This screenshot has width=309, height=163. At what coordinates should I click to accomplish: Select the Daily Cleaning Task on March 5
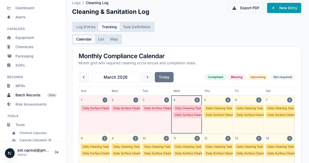point(218,108)
